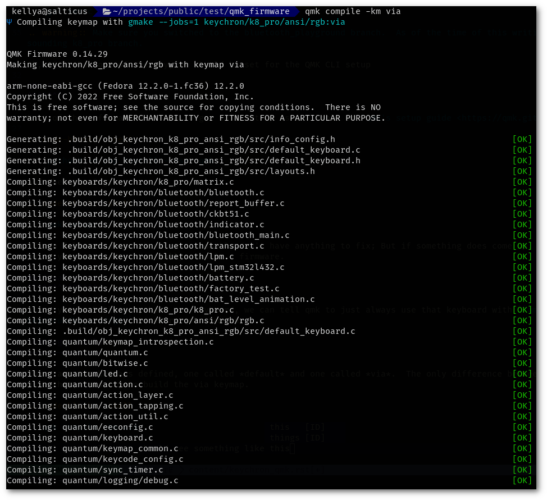Click the Compiling report_buffer.c line
The width and height of the screenshot is (547, 500).
pos(145,203)
